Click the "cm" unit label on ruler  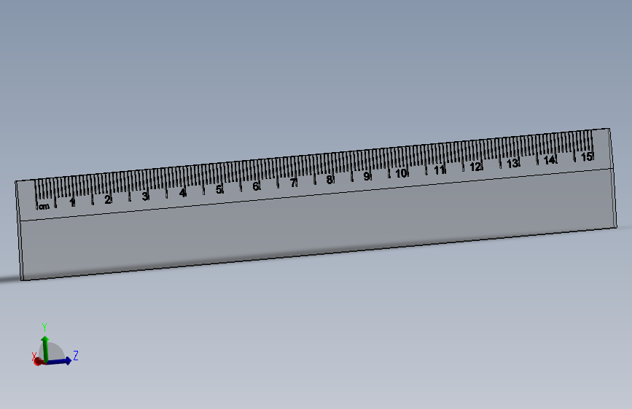coord(44,207)
